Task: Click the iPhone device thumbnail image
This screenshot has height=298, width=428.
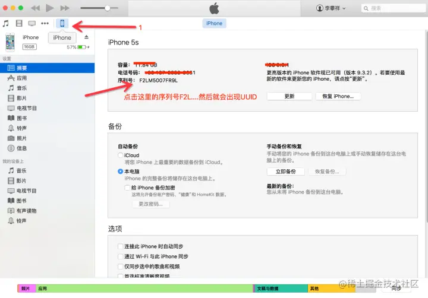Action: 10,42
